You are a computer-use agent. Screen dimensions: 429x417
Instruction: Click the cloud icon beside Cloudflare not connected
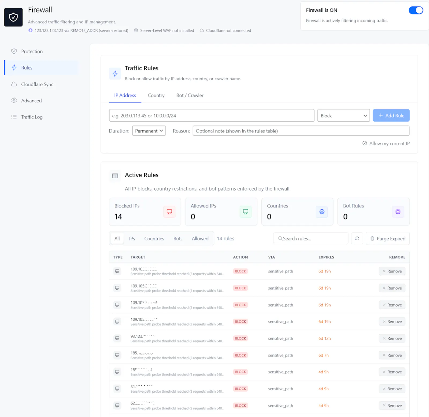[x=202, y=31]
